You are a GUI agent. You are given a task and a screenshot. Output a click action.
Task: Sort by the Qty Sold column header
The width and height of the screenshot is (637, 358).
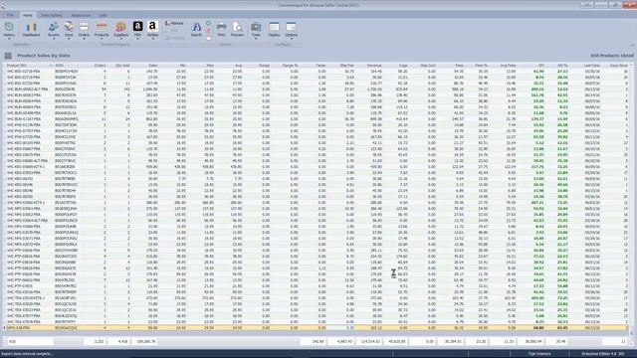tap(120, 66)
